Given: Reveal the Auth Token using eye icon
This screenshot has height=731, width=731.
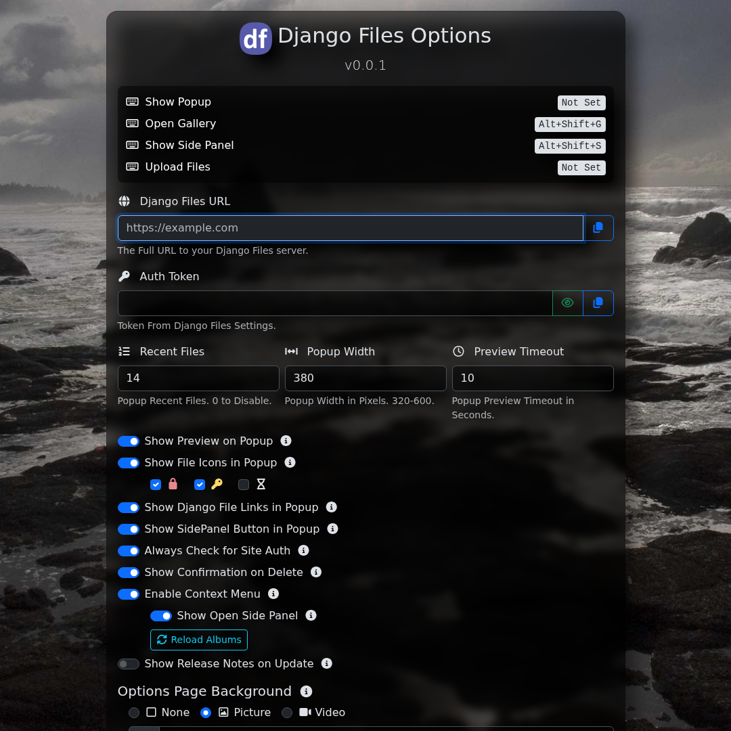Looking at the screenshot, I should (x=567, y=303).
